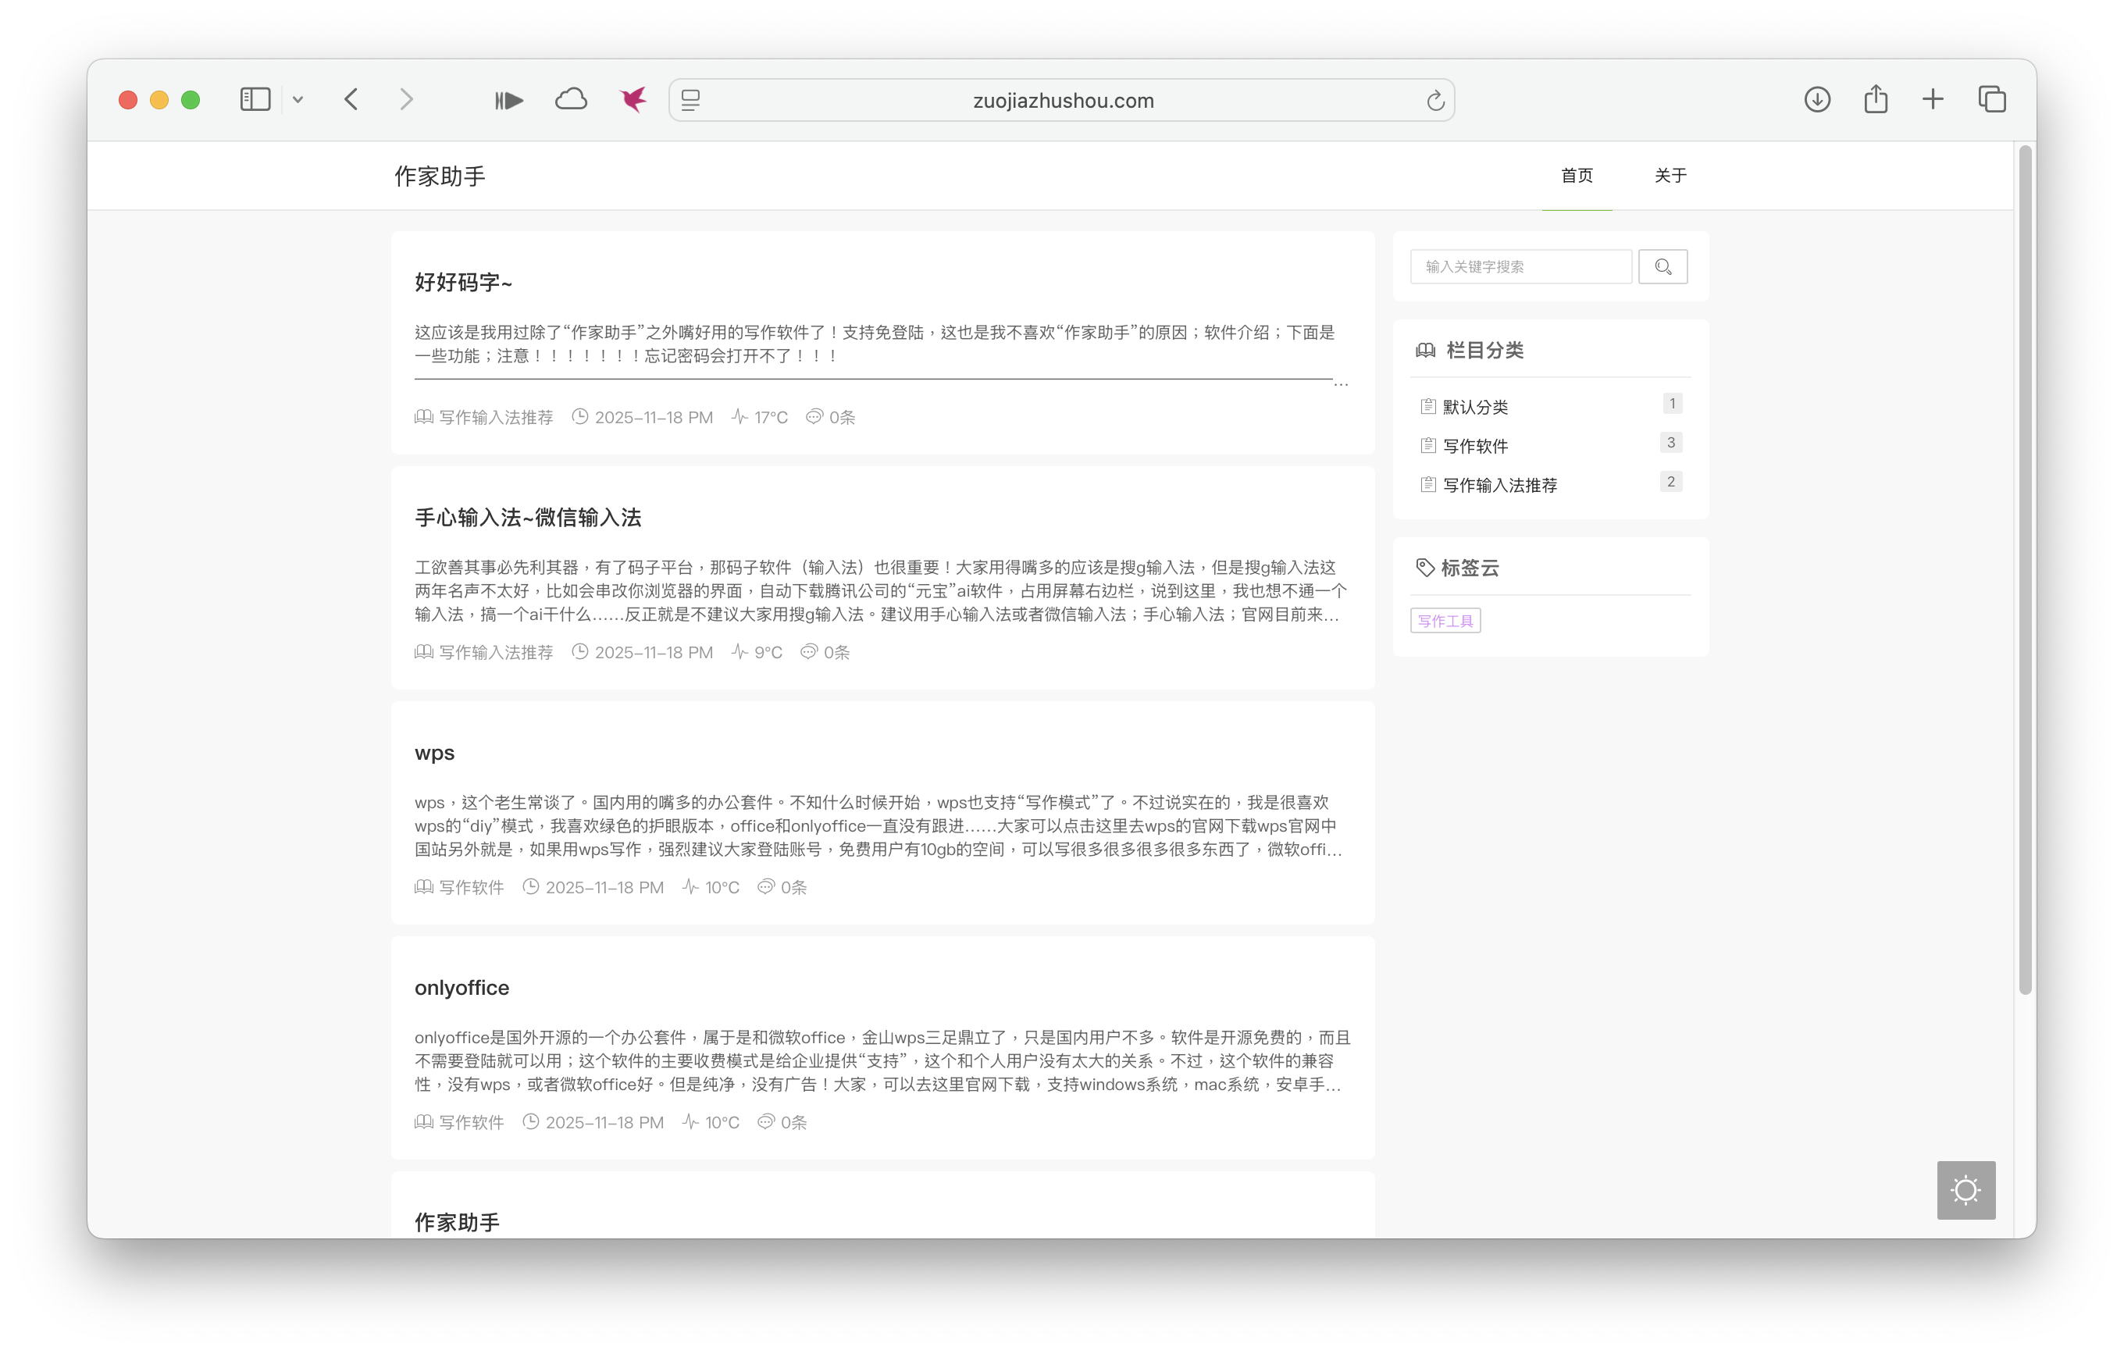Screen dimensions: 2124x1354
Task: Toggle dark mode with the sun button
Action: click(1965, 1190)
